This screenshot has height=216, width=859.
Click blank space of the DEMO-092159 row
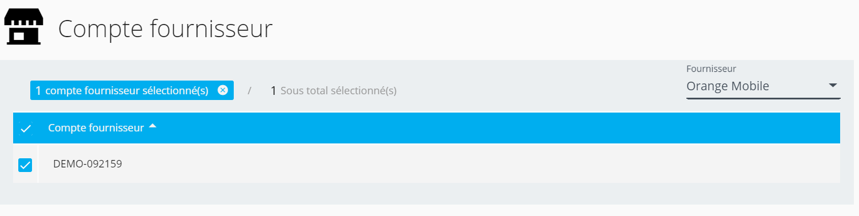tap(480, 164)
